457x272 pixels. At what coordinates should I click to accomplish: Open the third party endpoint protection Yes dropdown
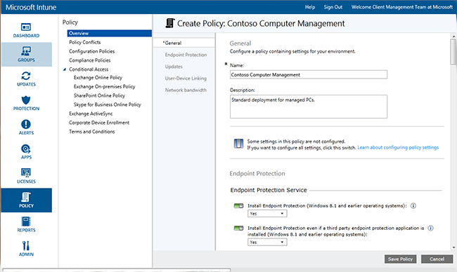coord(267,242)
